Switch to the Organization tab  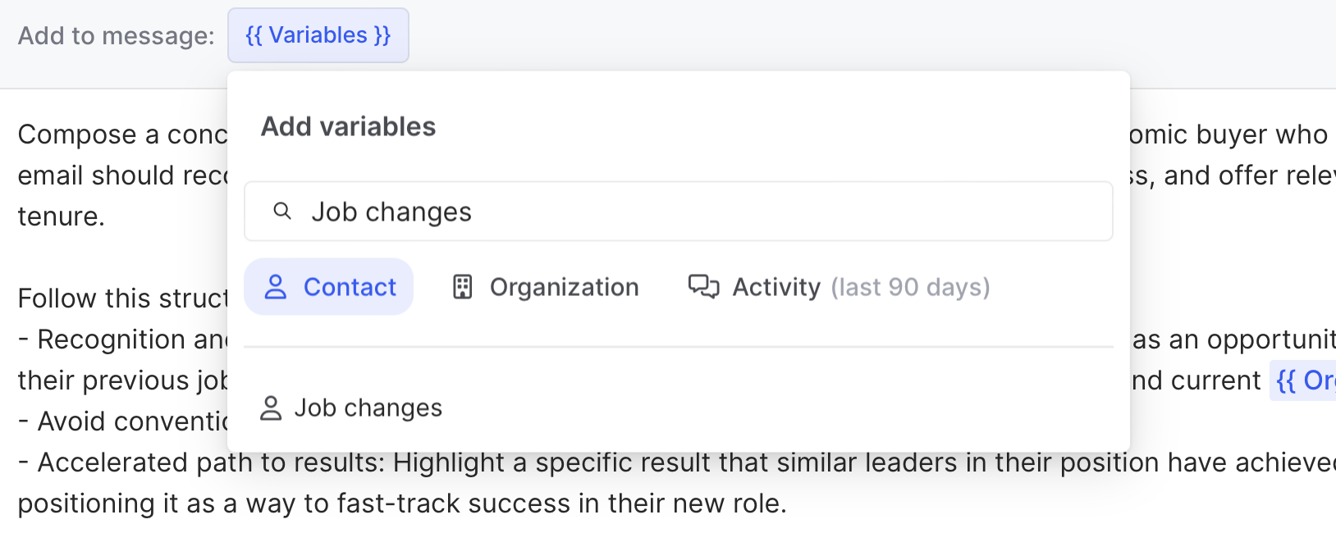tap(546, 287)
